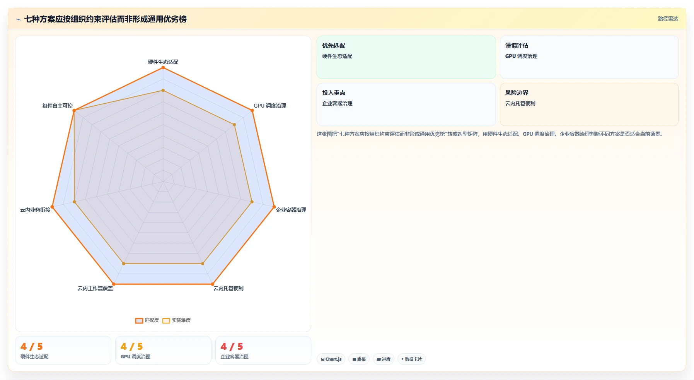Click the 4 / 5 GPU 调度治理 metric card
The image size is (694, 380).
point(163,350)
